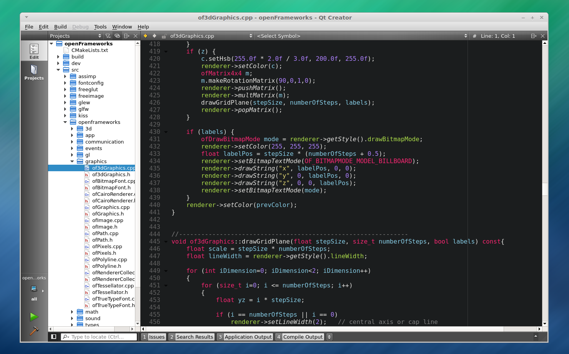
Task: Select ofImage.cpp file
Action: [x=108, y=220]
